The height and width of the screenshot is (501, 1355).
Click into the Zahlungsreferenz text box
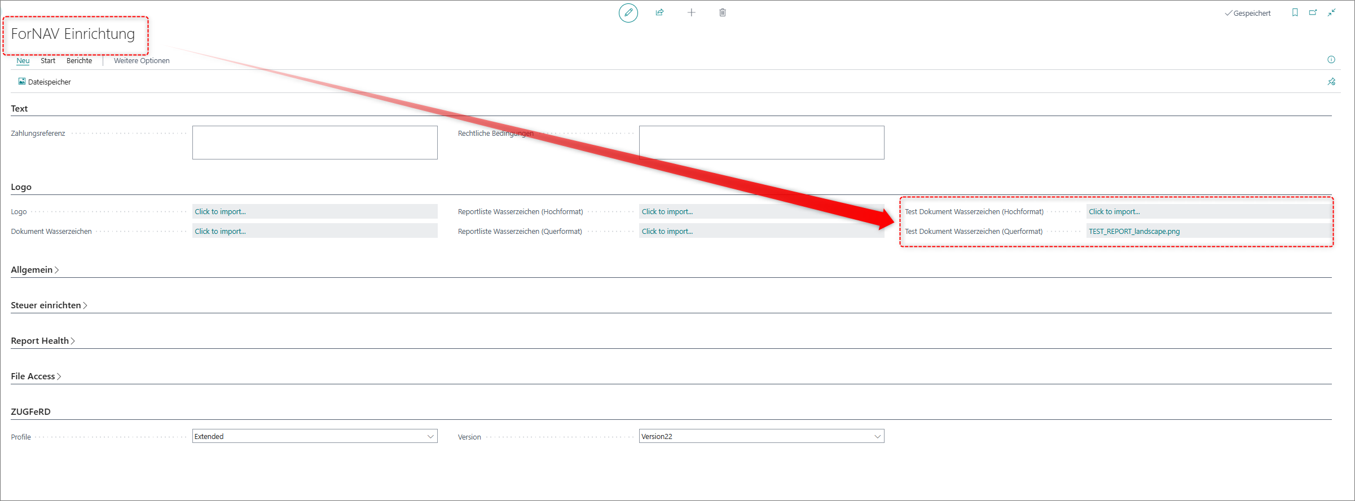tap(315, 143)
